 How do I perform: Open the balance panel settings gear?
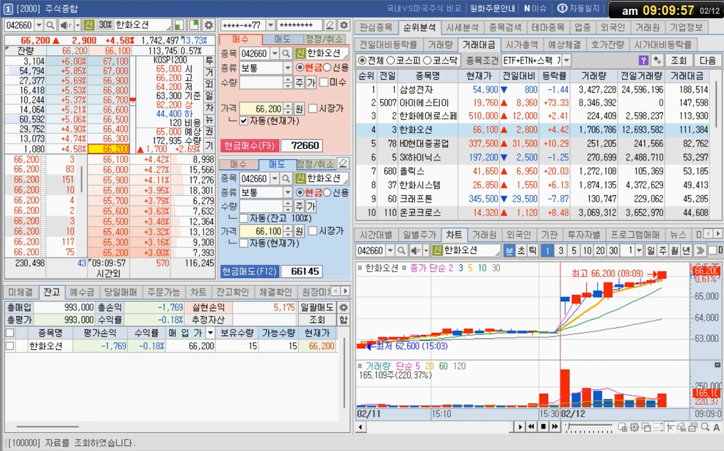(343, 307)
